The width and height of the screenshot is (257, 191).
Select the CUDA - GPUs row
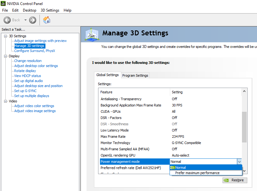pos(170,111)
